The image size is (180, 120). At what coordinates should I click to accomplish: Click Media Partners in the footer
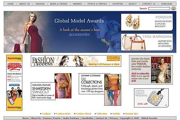tap(71, 118)
